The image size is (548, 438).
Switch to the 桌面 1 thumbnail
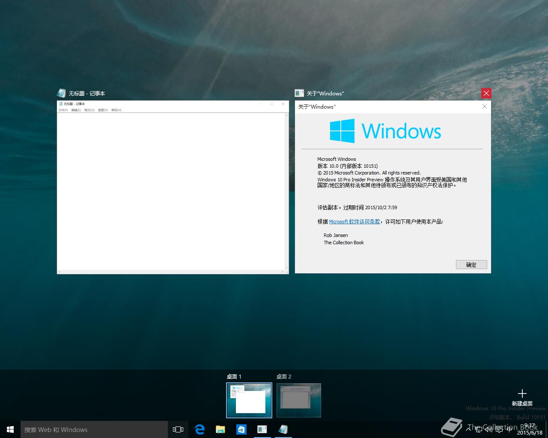[249, 400]
